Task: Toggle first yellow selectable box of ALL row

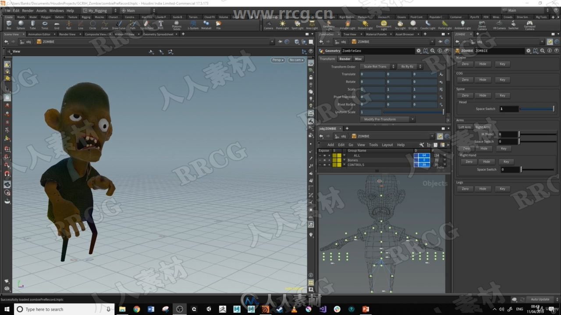Action: click(x=334, y=155)
